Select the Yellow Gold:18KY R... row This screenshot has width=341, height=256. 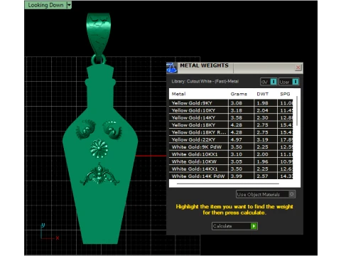(231, 132)
